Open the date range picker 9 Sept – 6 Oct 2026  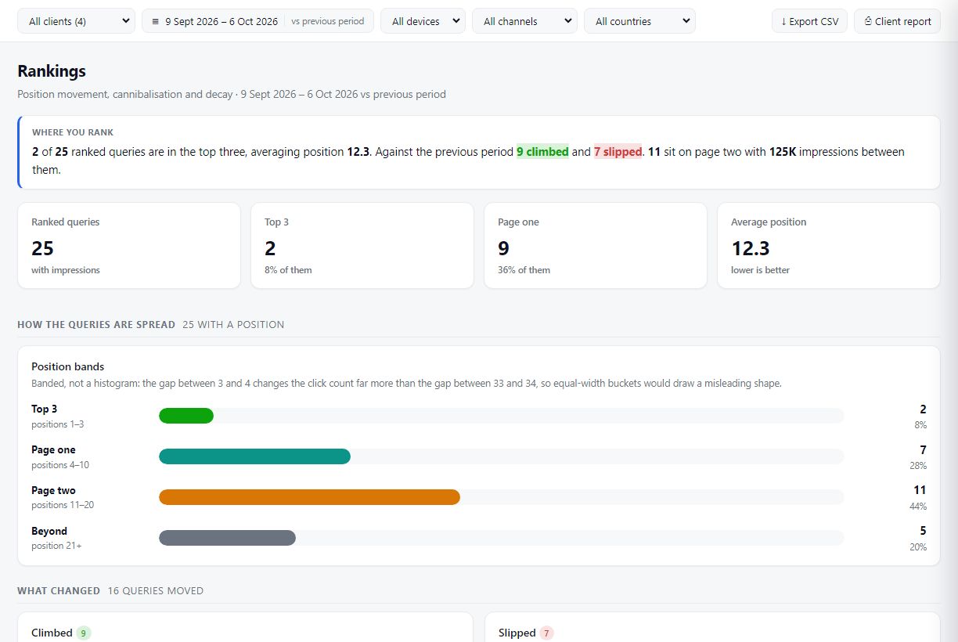pyautogui.click(x=258, y=21)
